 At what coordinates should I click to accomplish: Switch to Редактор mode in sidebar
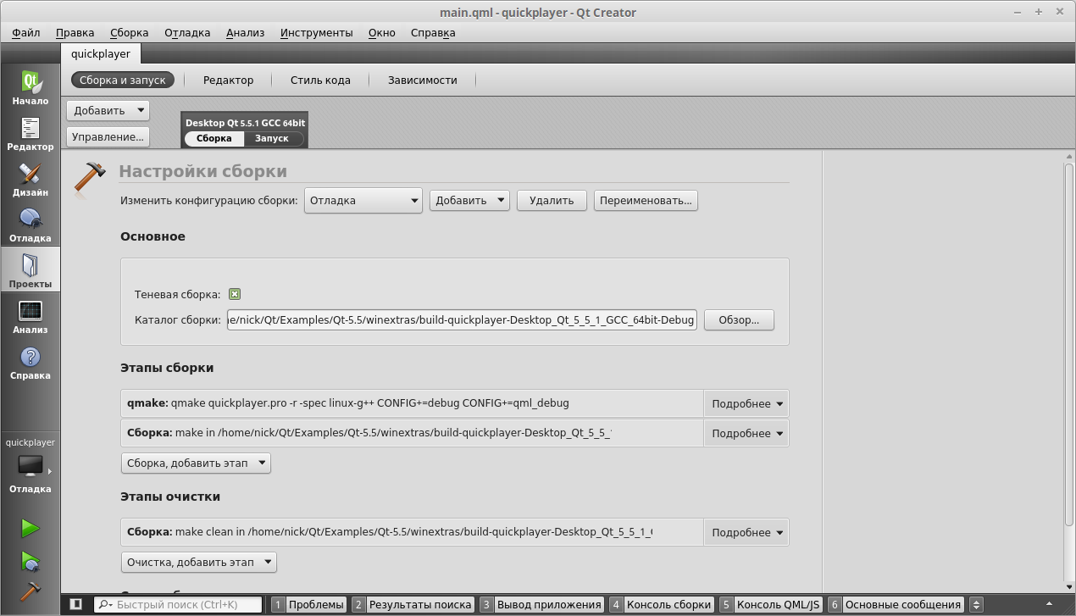(30, 134)
